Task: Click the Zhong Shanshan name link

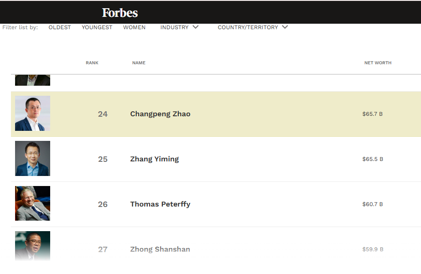Action: [160, 249]
